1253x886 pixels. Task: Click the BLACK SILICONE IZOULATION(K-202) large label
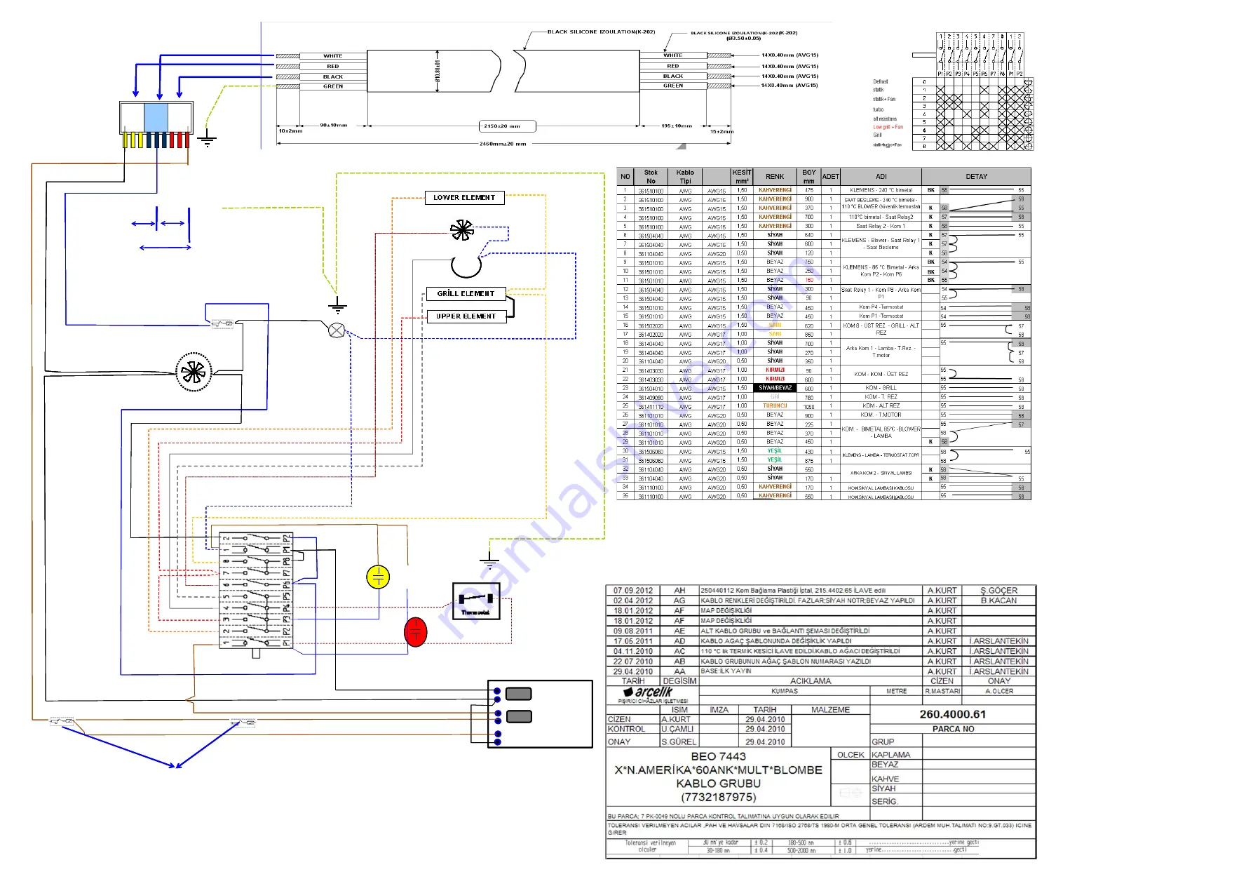(601, 32)
